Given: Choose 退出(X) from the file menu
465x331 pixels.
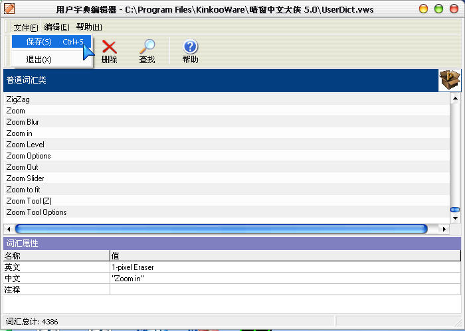Looking at the screenshot, I should (x=52, y=60).
